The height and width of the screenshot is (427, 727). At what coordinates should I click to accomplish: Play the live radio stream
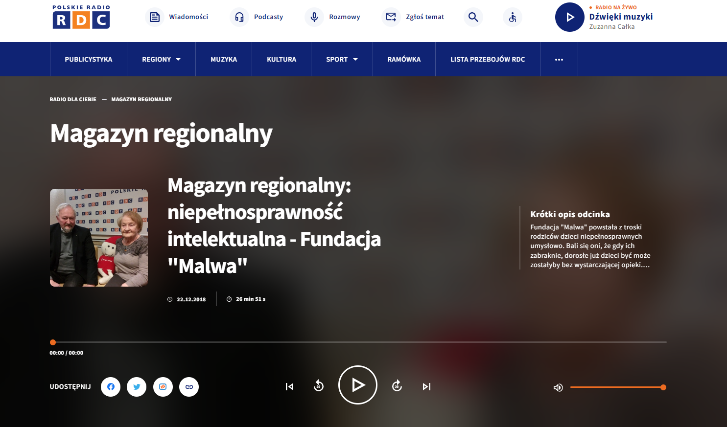click(569, 17)
